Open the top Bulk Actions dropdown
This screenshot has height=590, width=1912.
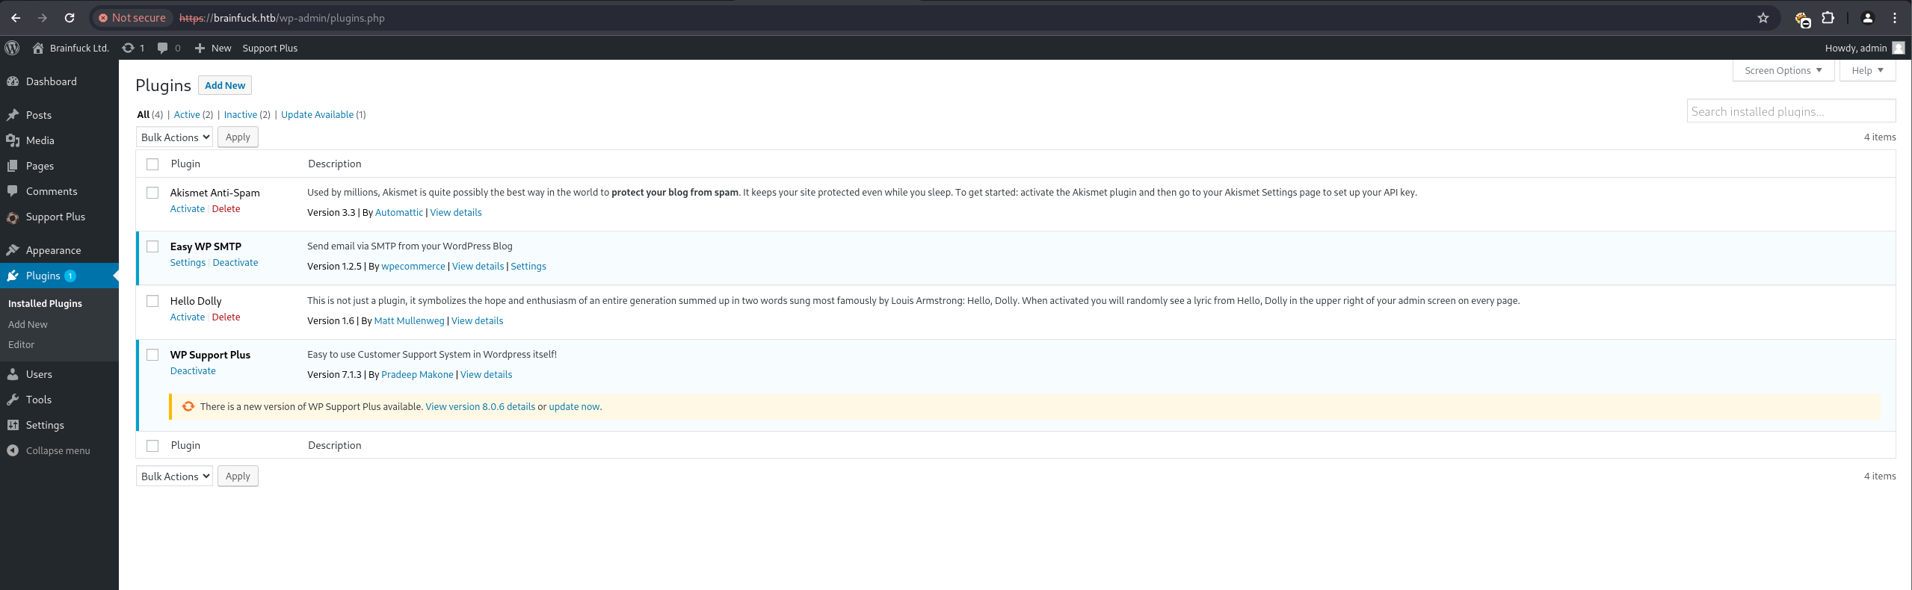[175, 137]
